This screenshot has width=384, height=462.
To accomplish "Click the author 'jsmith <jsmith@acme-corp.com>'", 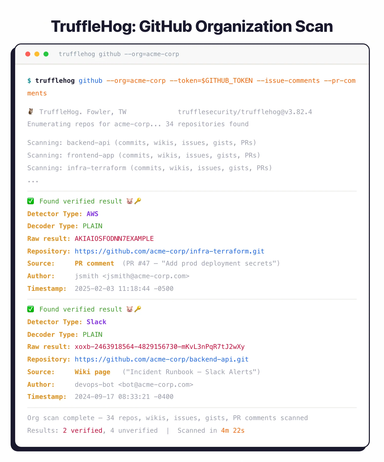I will [x=132, y=276].
